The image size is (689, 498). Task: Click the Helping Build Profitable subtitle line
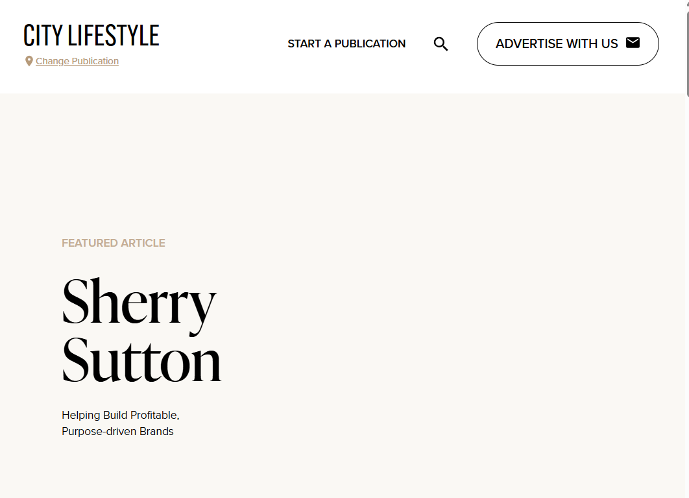[120, 415]
